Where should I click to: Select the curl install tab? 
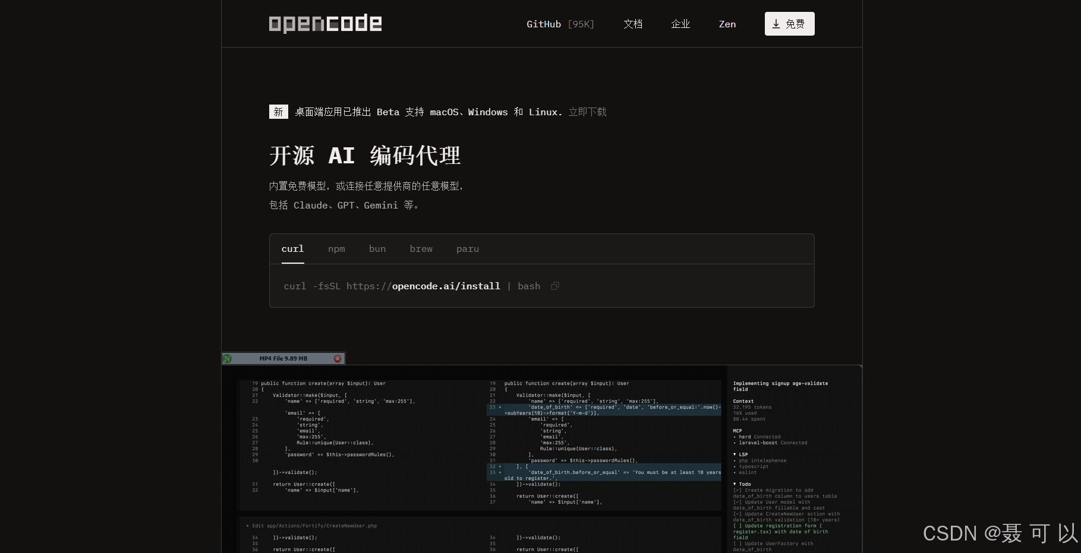[x=292, y=249]
